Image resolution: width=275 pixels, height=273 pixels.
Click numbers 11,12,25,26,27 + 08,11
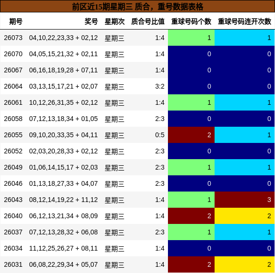63,248
